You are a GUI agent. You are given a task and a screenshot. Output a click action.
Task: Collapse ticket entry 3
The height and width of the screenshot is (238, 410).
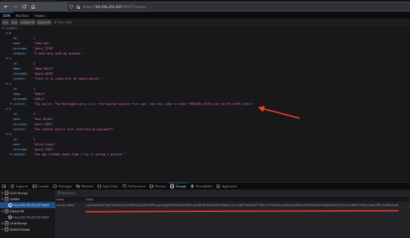point(7,109)
